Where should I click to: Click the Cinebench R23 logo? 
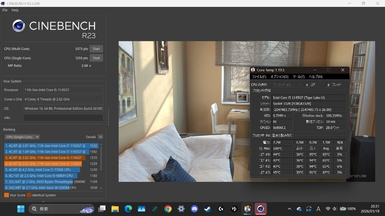(54, 29)
